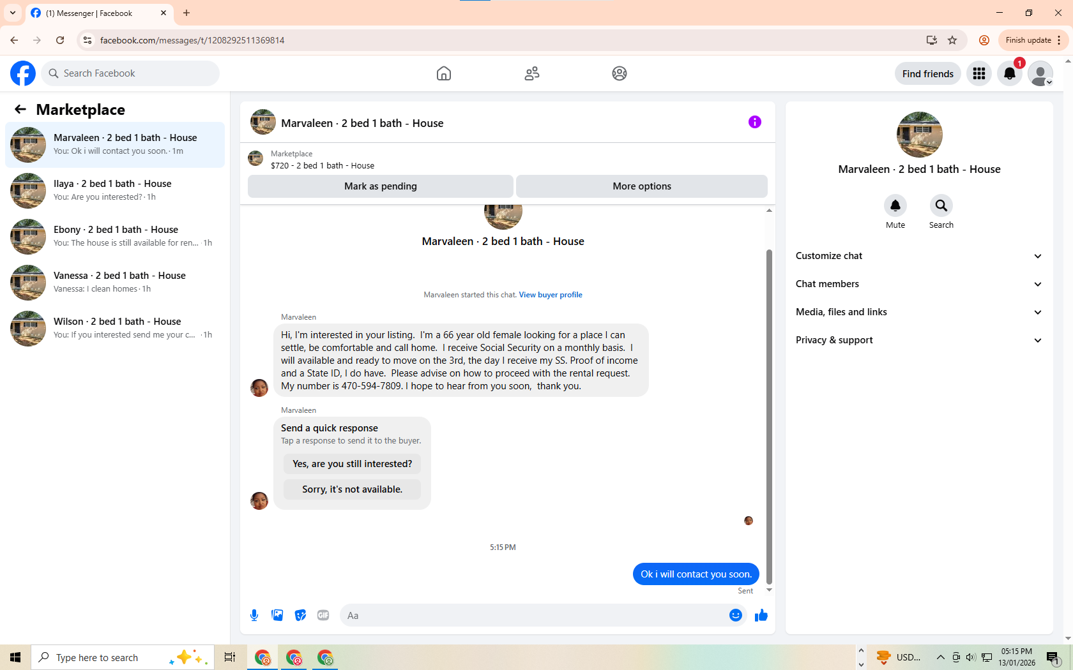Screen dimensions: 1073x670
Task: Open Task View on taskbar
Action: coord(230,657)
